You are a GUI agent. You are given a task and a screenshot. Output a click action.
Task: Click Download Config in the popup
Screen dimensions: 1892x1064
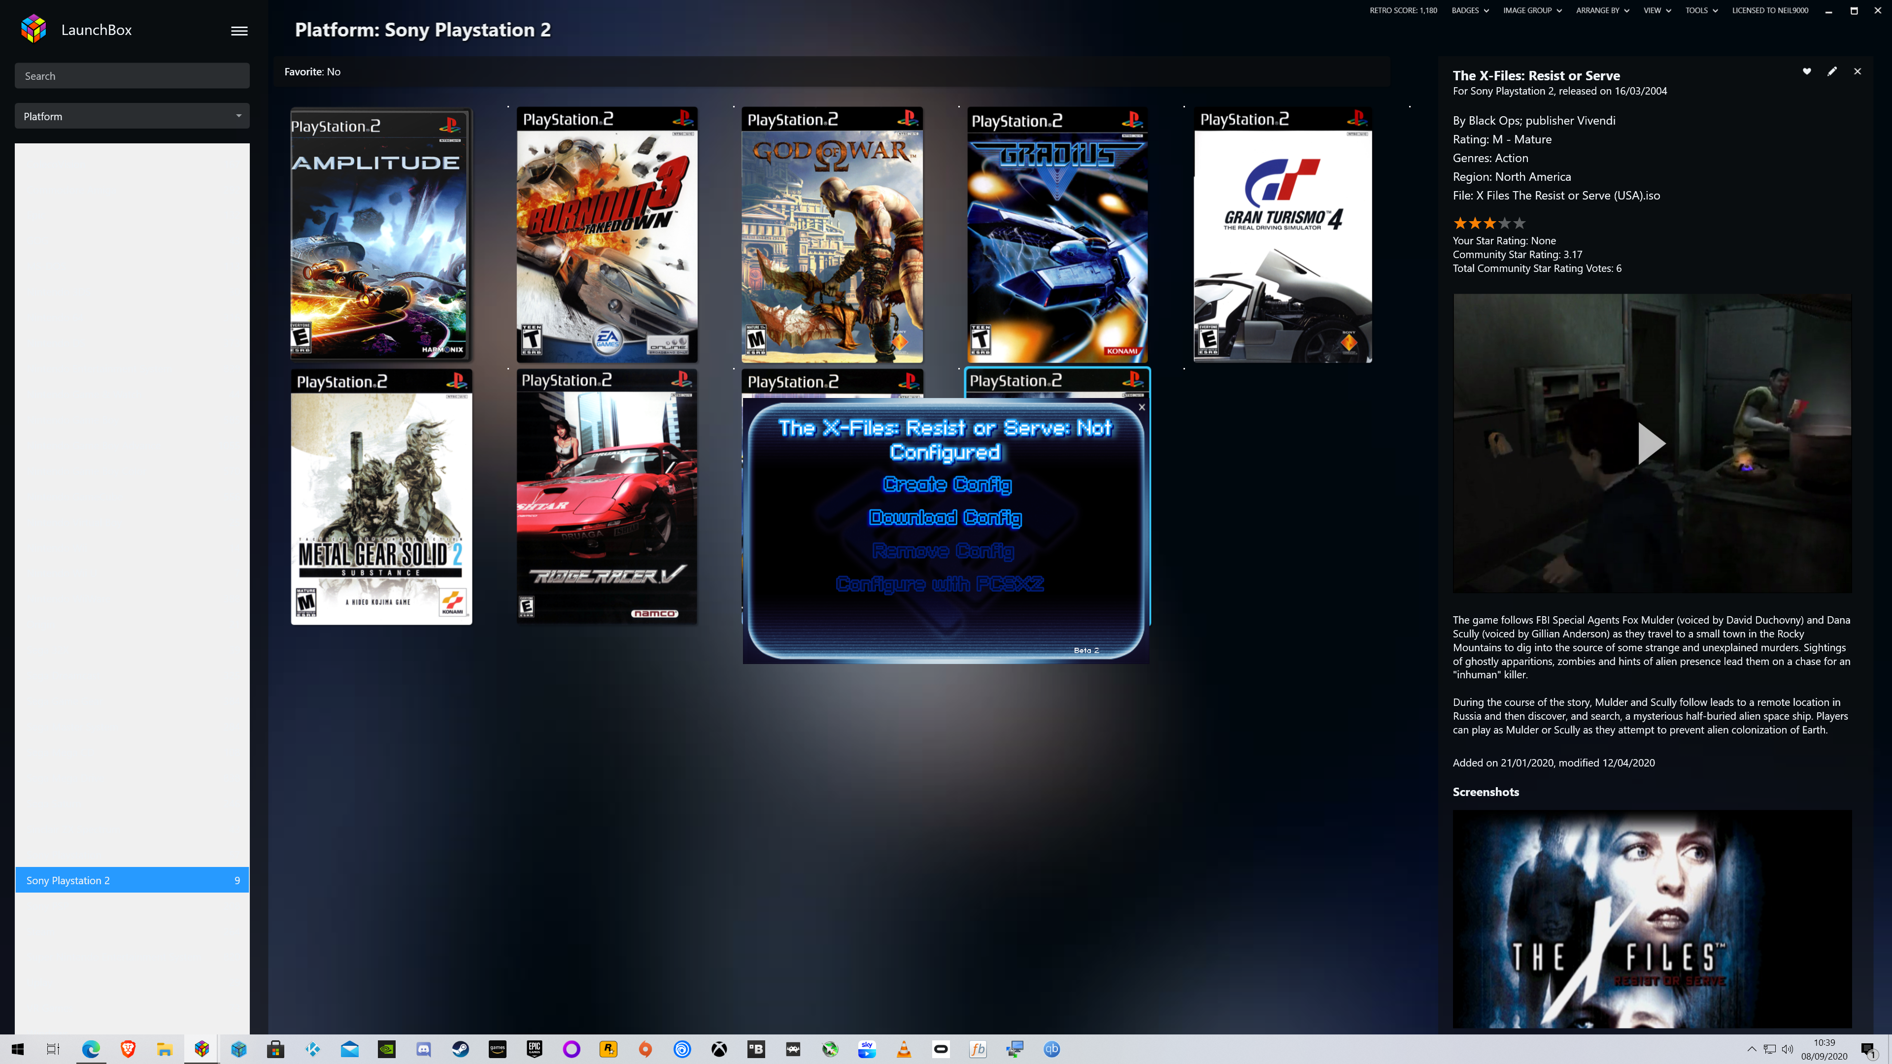(946, 518)
